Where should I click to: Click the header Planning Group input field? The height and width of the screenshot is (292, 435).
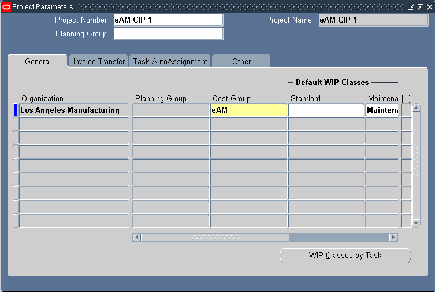click(x=168, y=34)
